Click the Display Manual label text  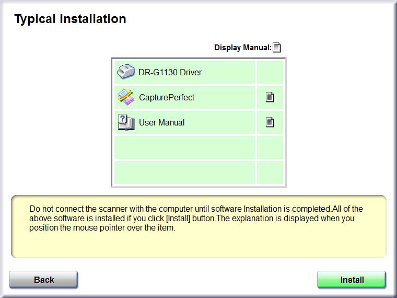[242, 48]
